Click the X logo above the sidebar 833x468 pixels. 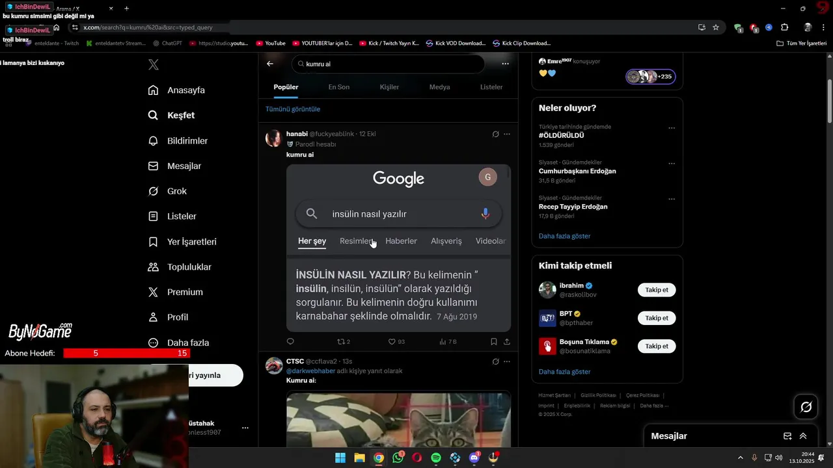pos(154,64)
